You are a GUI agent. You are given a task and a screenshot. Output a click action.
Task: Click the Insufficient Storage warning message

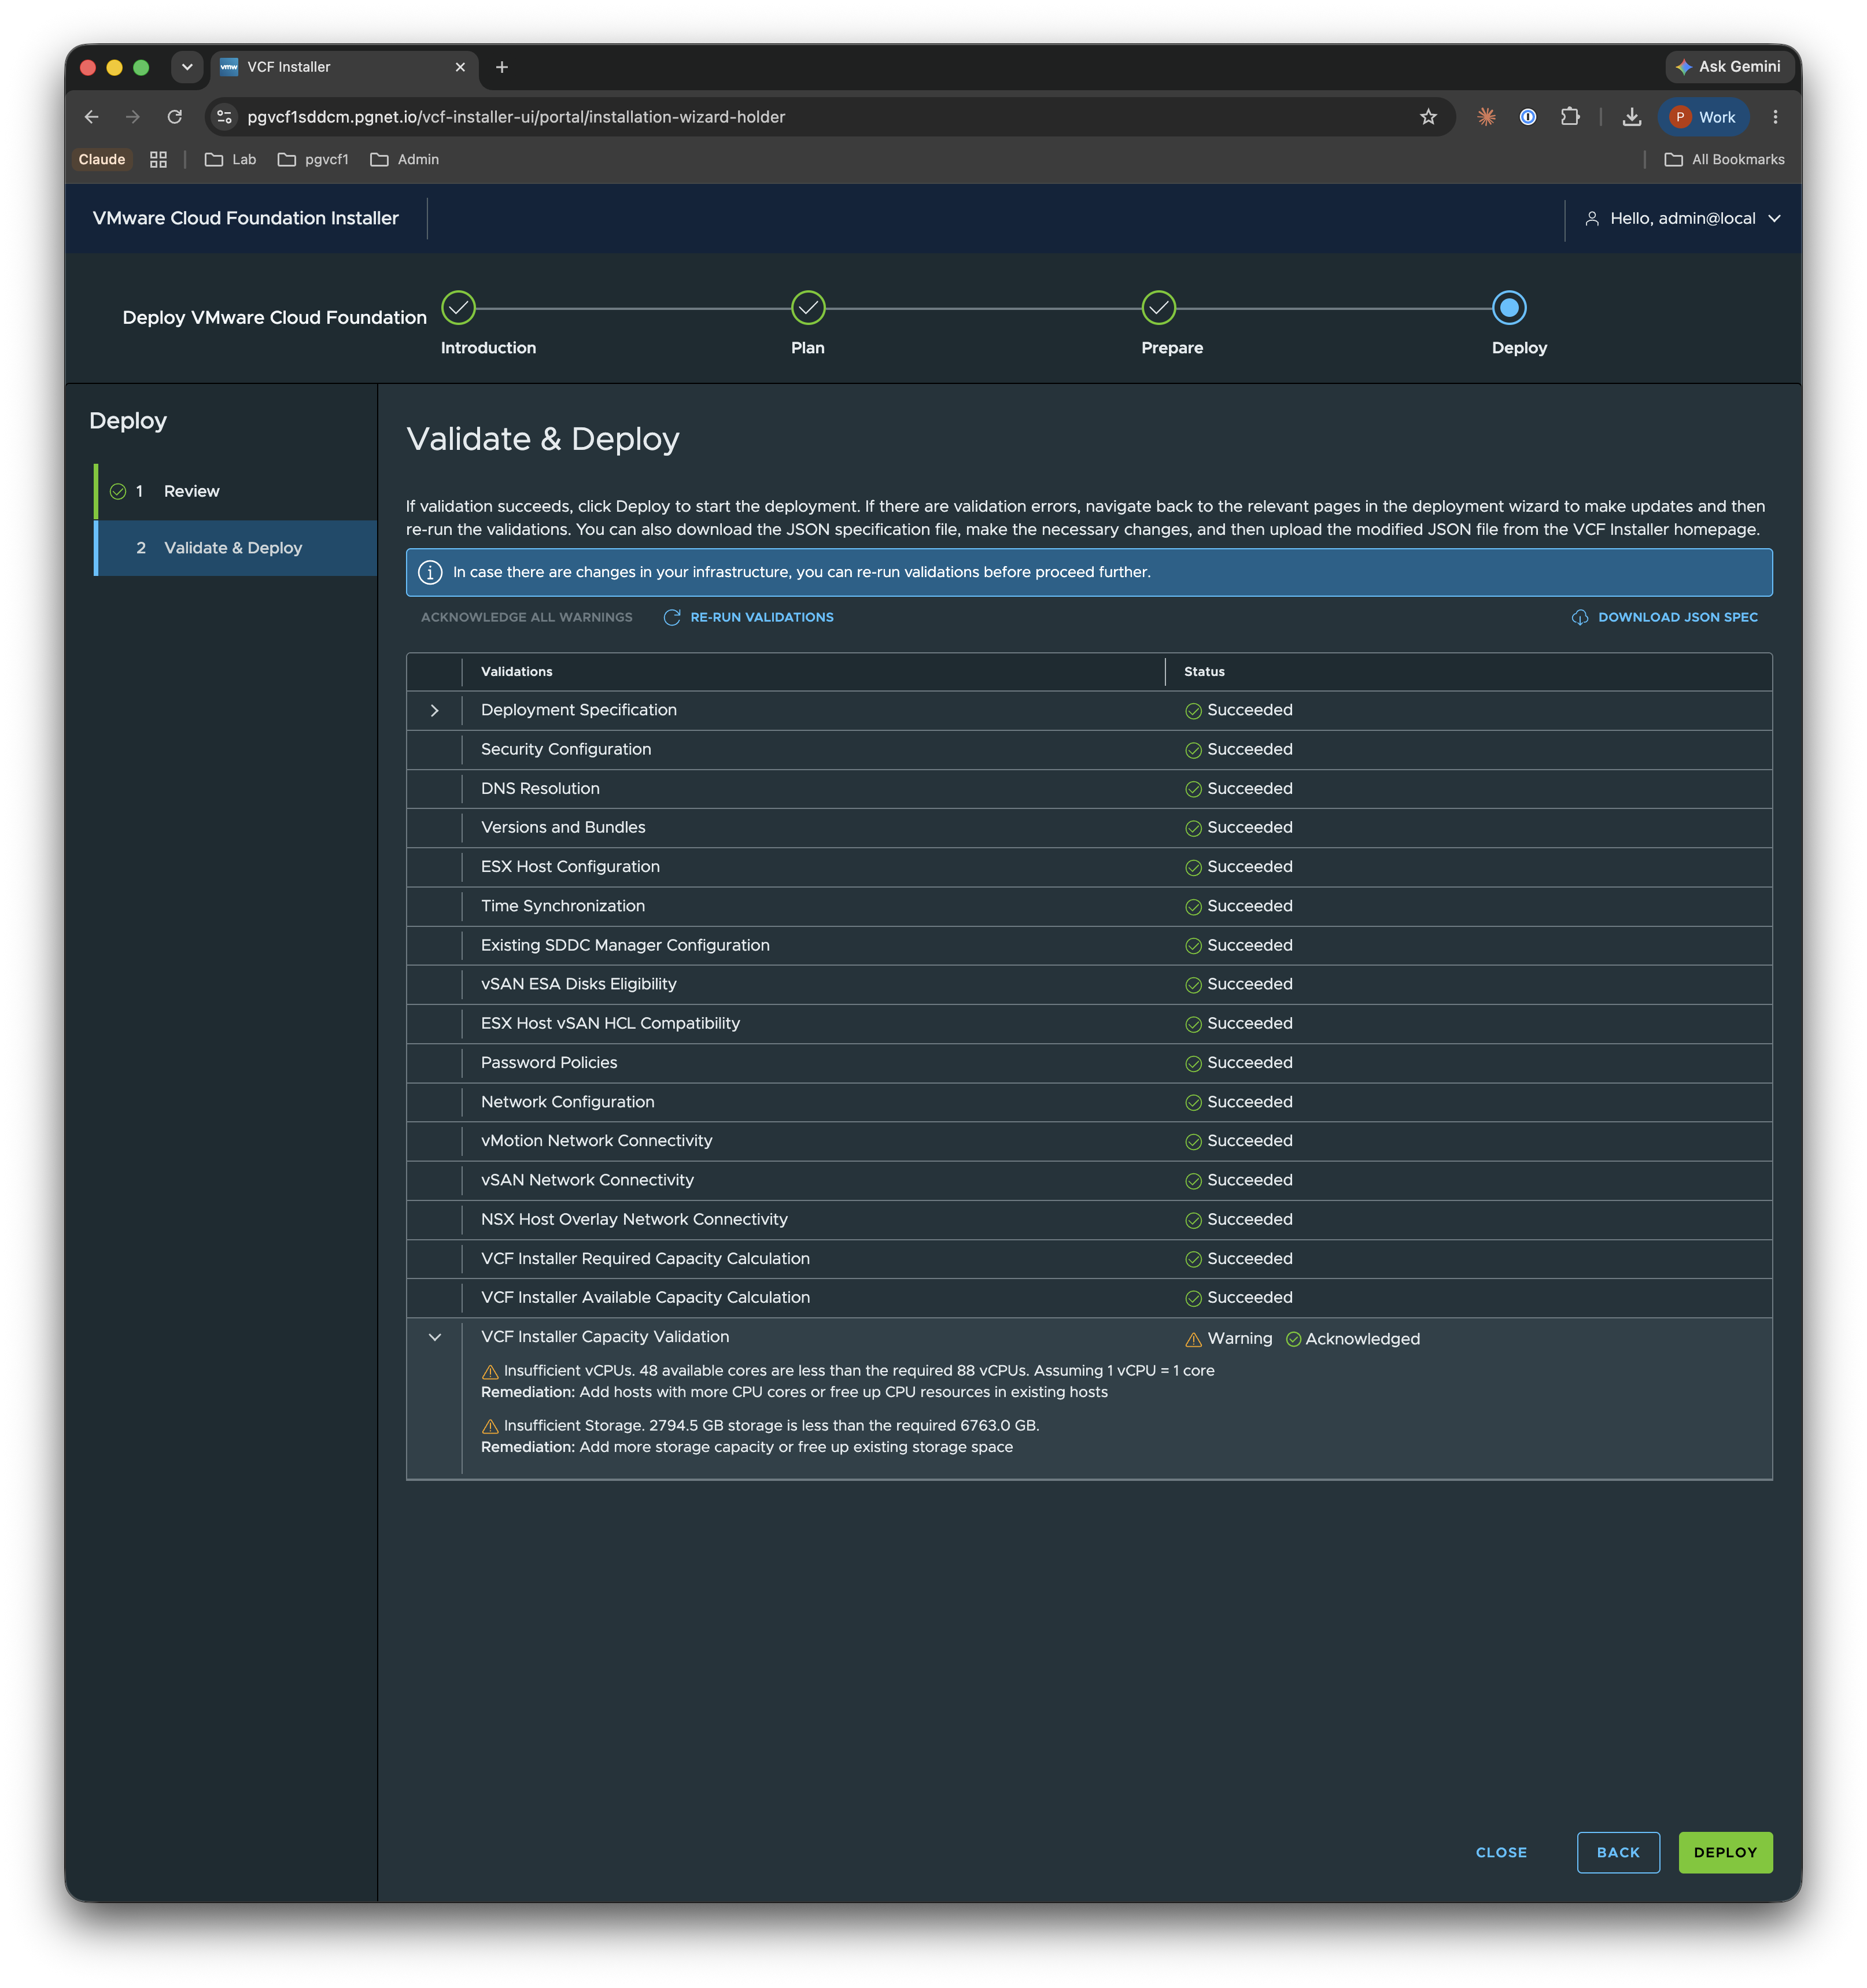pyautogui.click(x=760, y=1426)
